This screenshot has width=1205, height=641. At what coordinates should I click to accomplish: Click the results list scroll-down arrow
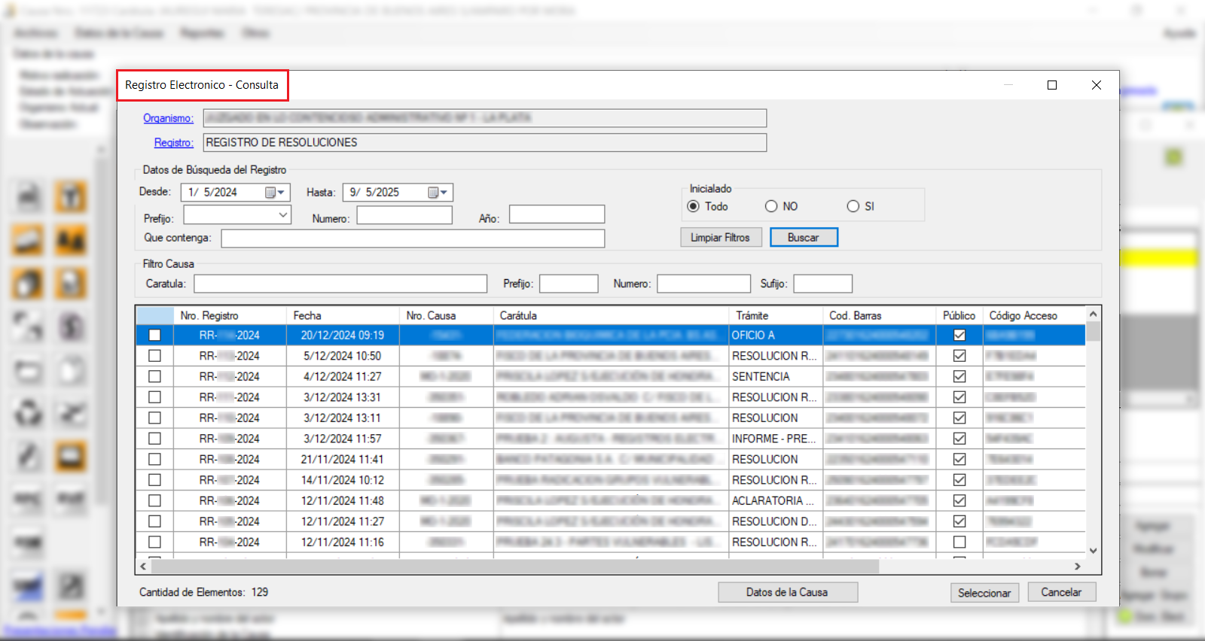1093,551
